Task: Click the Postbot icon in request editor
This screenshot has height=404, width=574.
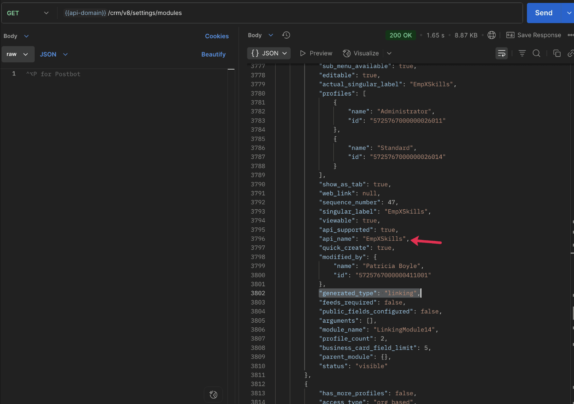Action: click(213, 395)
